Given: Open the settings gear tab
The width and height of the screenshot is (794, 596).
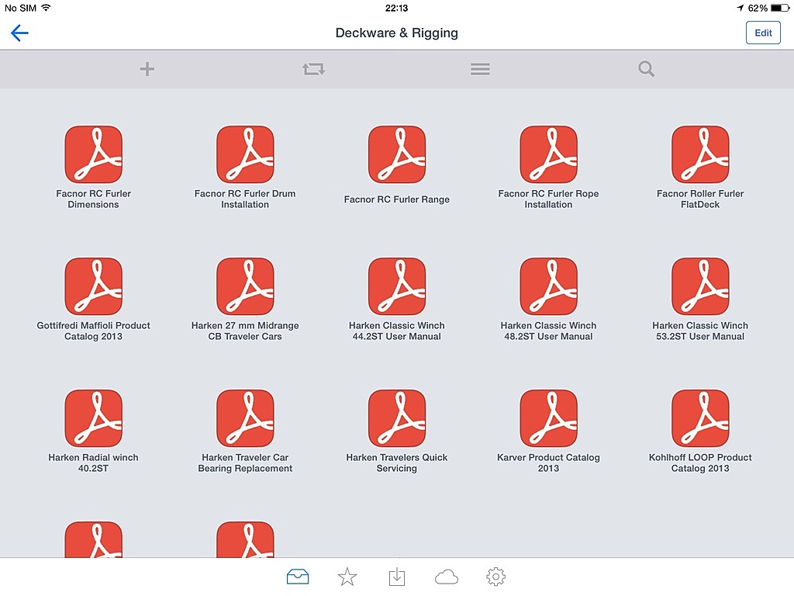Looking at the screenshot, I should click(x=495, y=577).
